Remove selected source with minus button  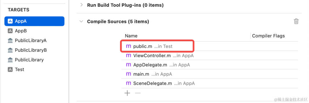point(138,93)
